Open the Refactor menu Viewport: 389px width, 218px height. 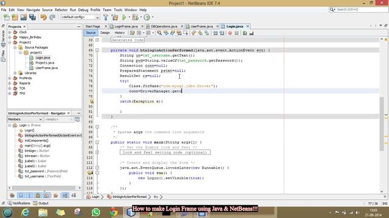pyautogui.click(x=61, y=10)
